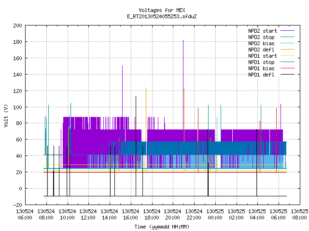Click the red NPD1 bias legend line
Screen dimensions: 309x231
click(x=288, y=68)
